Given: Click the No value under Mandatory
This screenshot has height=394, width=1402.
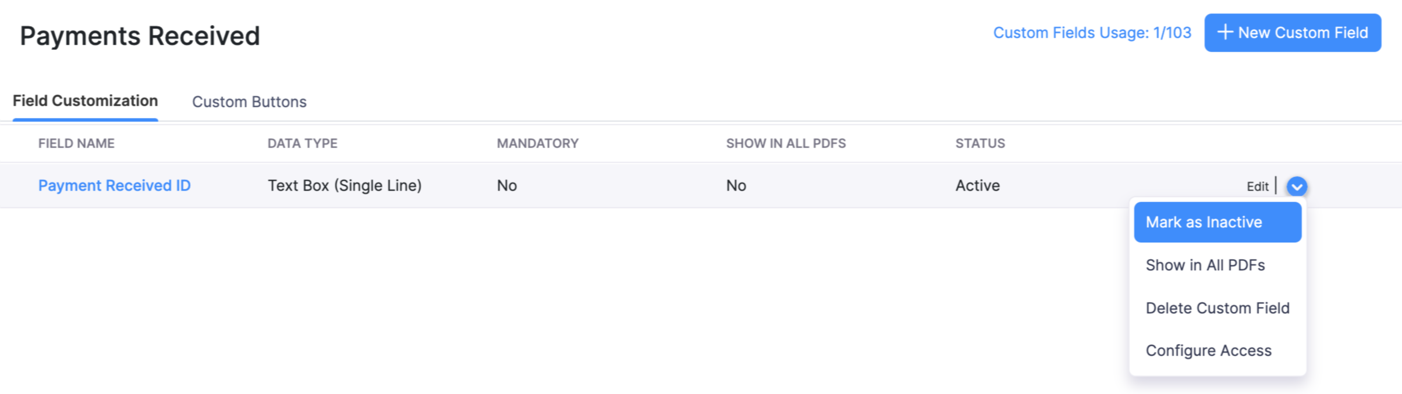Looking at the screenshot, I should tap(506, 185).
